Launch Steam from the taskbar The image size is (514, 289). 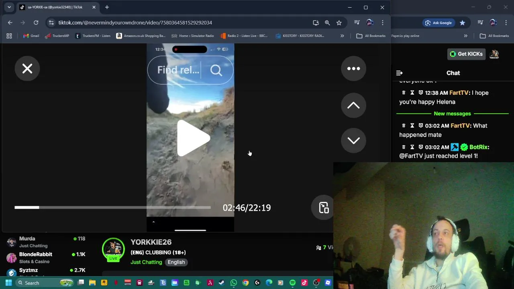click(x=222, y=283)
